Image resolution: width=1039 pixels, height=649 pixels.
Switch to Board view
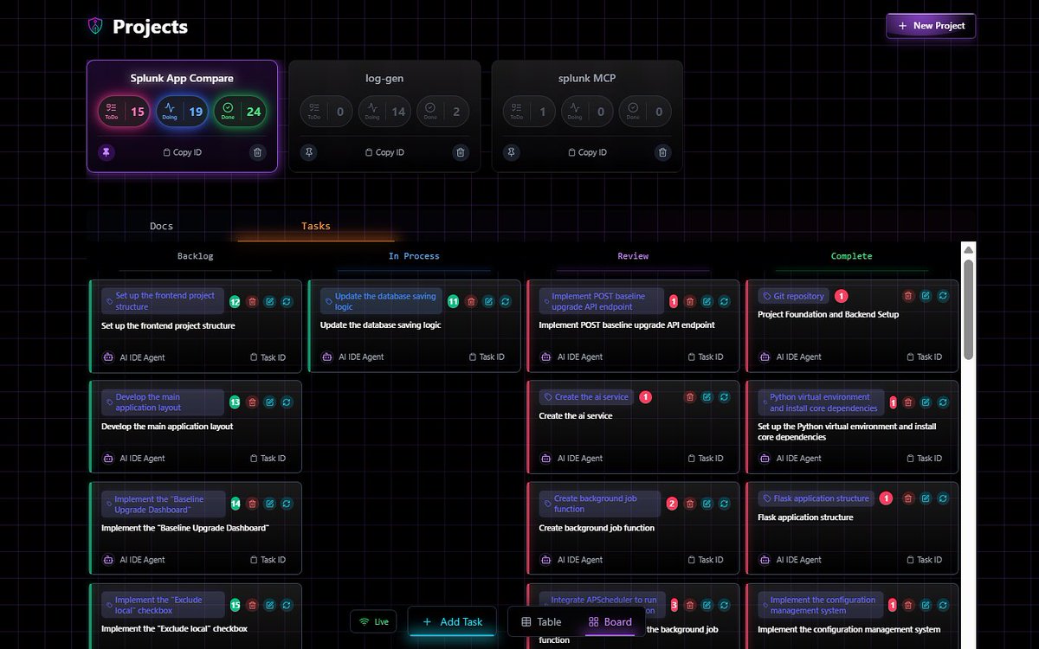point(610,621)
